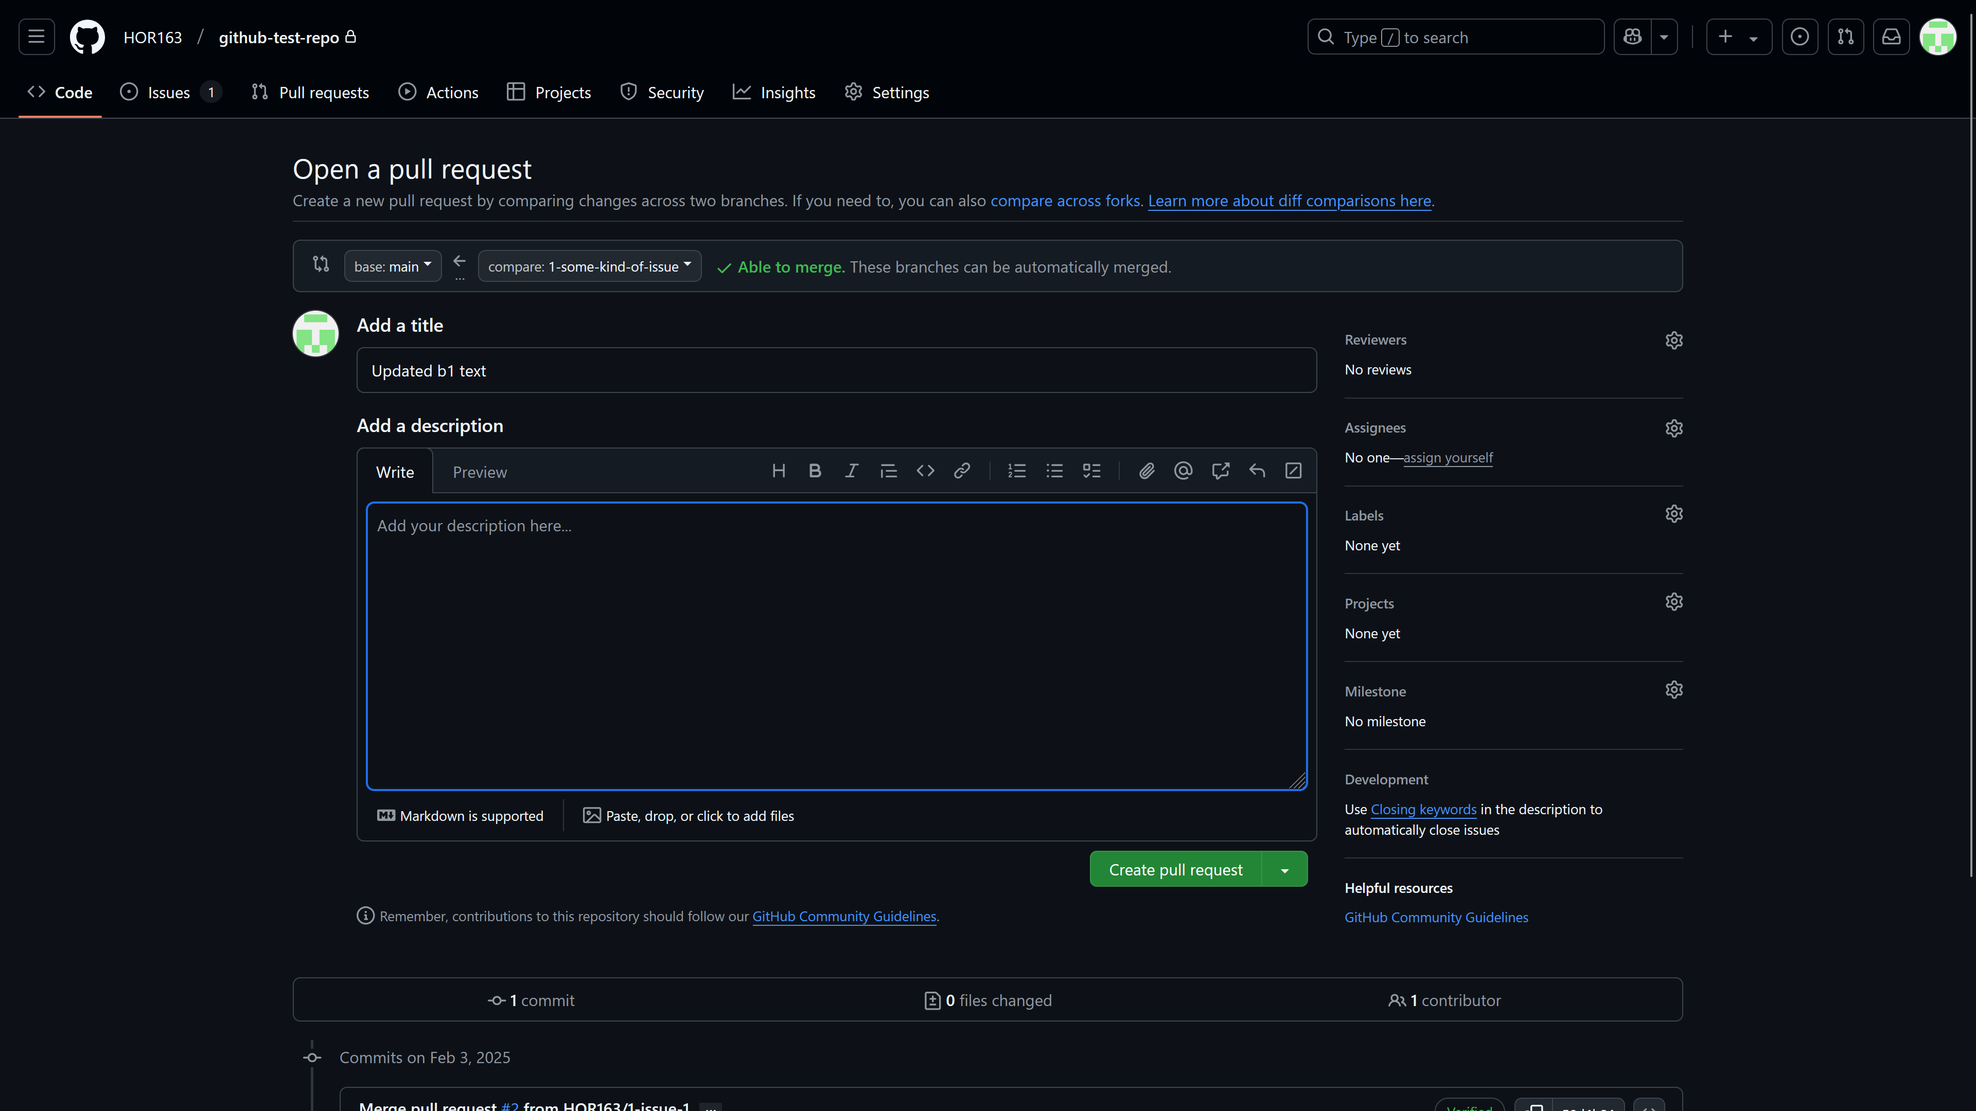The width and height of the screenshot is (1976, 1111).
Task: Insert code formatting in description
Action: tap(925, 471)
